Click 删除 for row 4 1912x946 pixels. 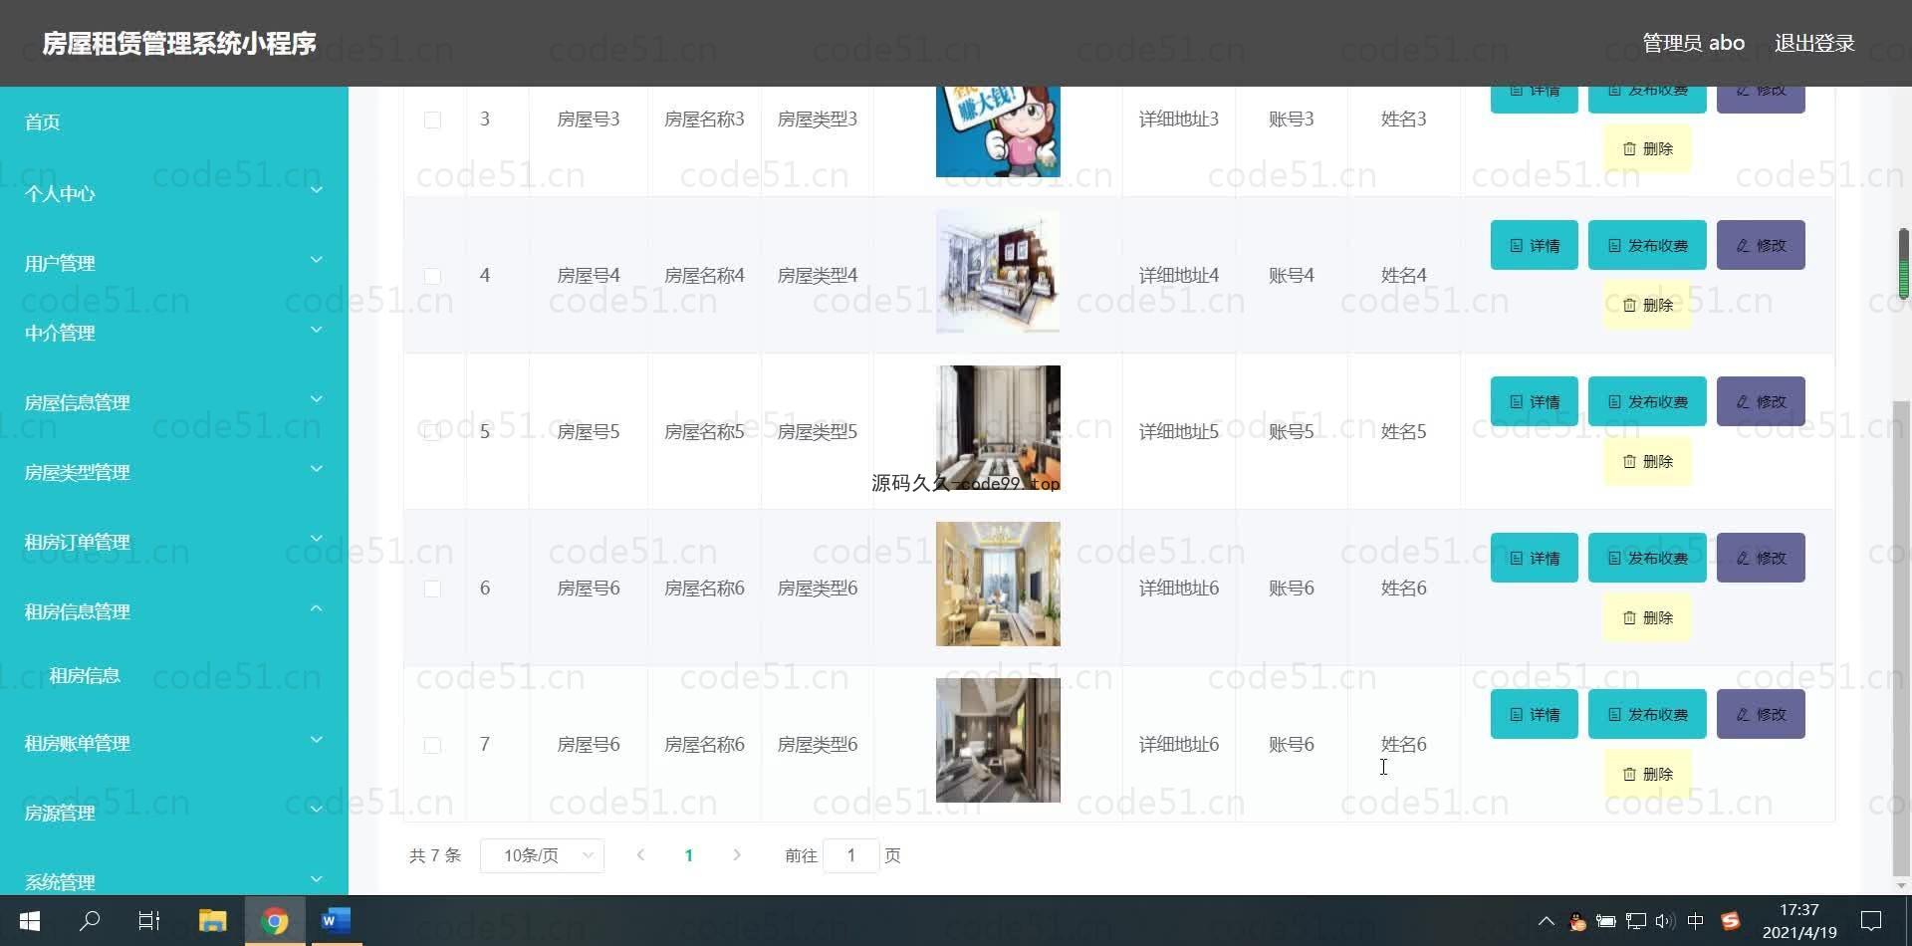pyautogui.click(x=1647, y=305)
